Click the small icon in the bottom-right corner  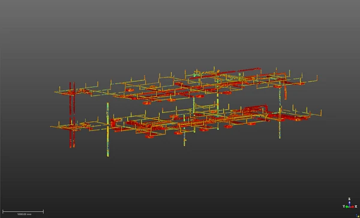click(x=358, y=216)
